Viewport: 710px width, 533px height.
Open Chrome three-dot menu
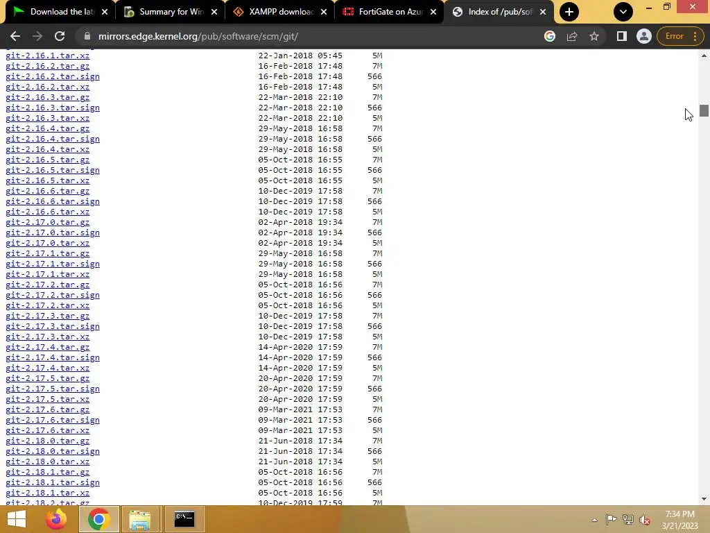(x=695, y=36)
